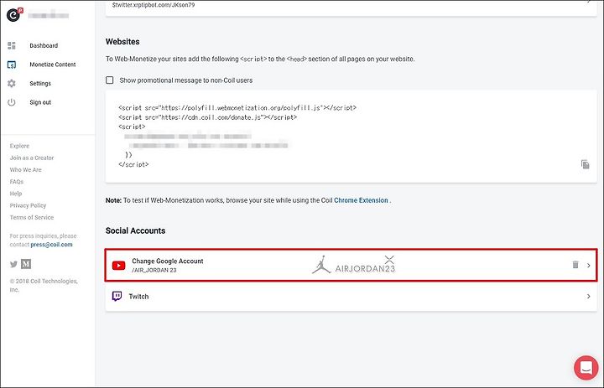Open the Who We Are page
The image size is (604, 388).
click(x=25, y=170)
